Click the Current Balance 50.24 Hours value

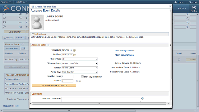[x=135, y=63]
